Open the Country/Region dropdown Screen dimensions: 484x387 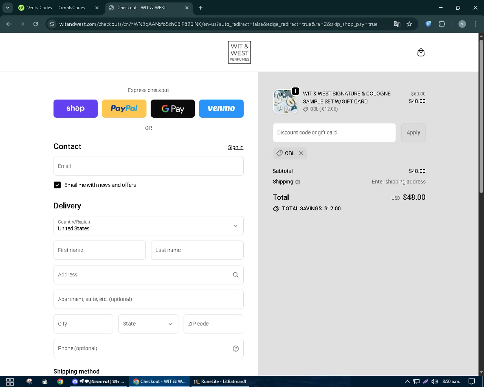(148, 226)
